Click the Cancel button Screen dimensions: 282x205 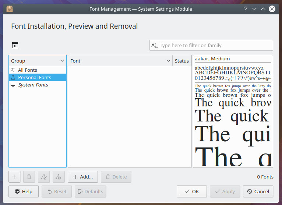[258, 191]
